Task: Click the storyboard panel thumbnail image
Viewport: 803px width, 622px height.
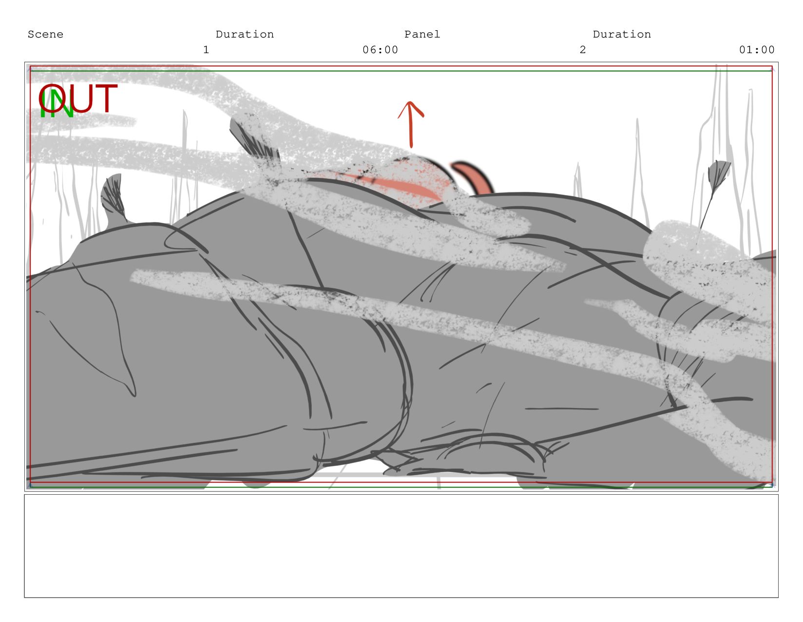Action: (x=401, y=276)
